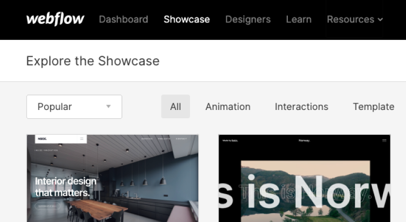Open the Learn nav link

point(299,19)
